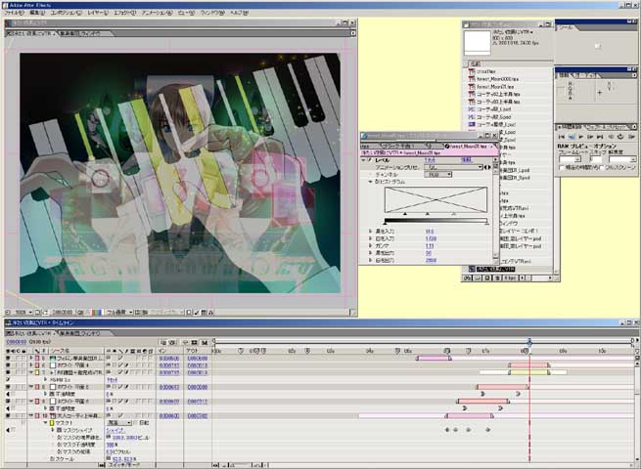Jump to first frame in time controls
The height and width of the screenshot is (469, 641).
[x=562, y=137]
